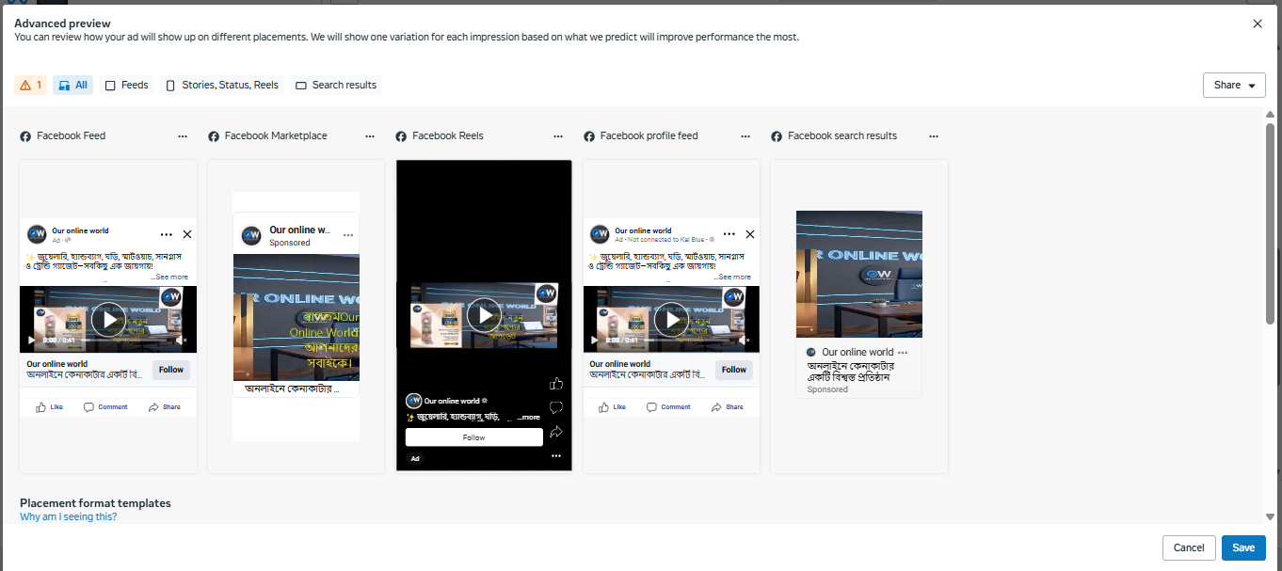Click Like in the Facebook profile feed preview
The width and height of the screenshot is (1282, 571).
612,407
